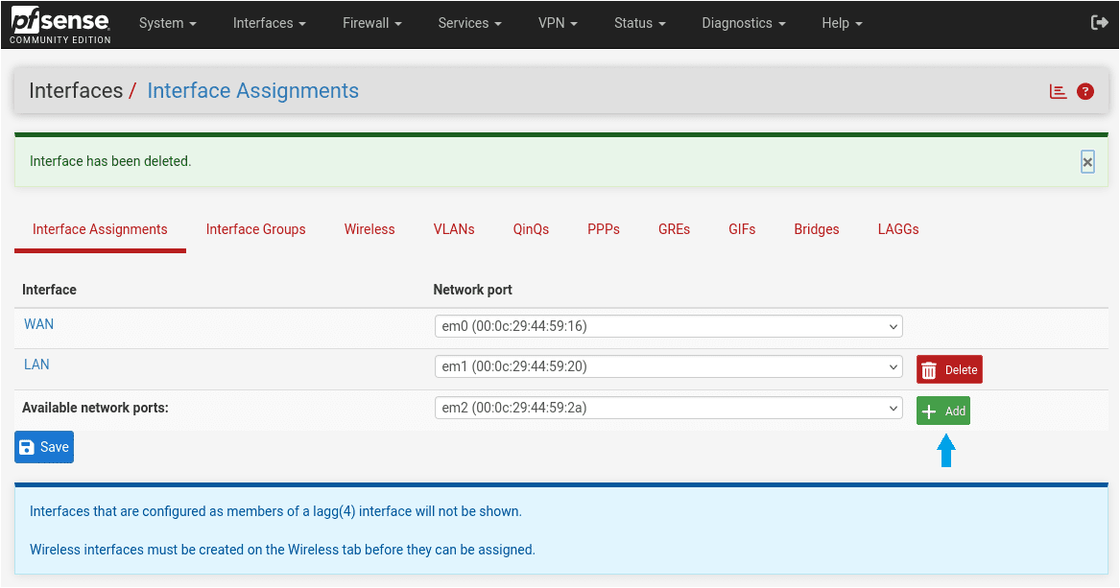Image resolution: width=1120 pixels, height=588 pixels.
Task: Switch to the VLANs tab
Action: pos(454,229)
